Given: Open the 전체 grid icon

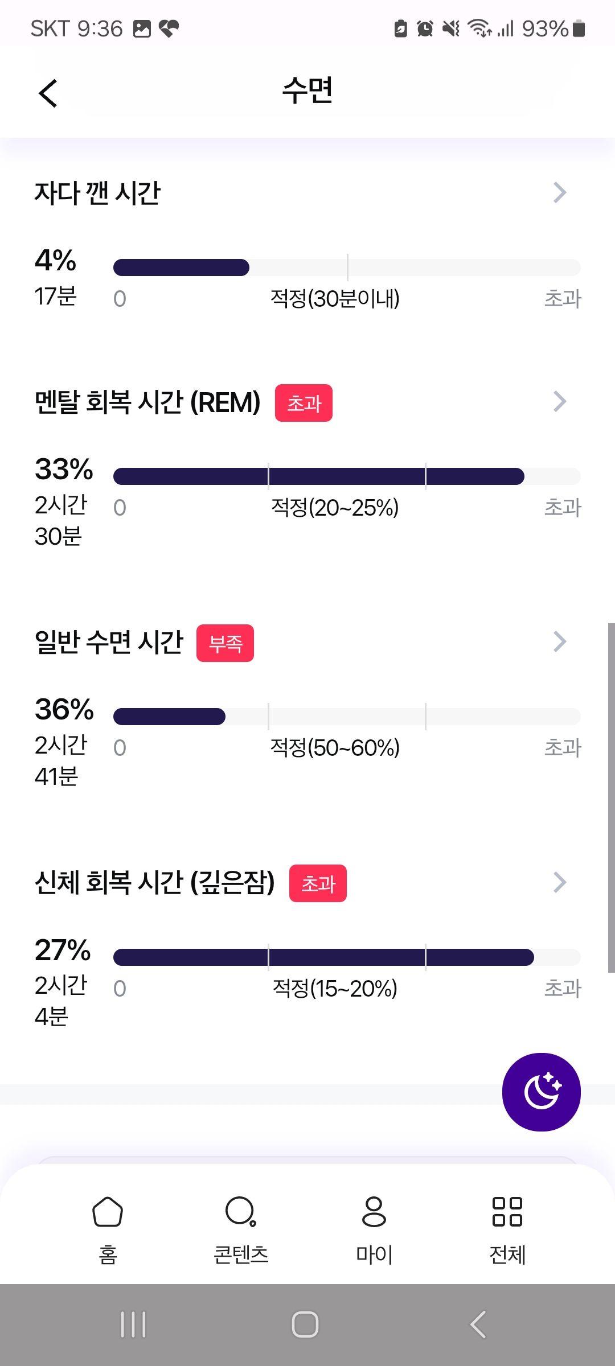Looking at the screenshot, I should [507, 1211].
